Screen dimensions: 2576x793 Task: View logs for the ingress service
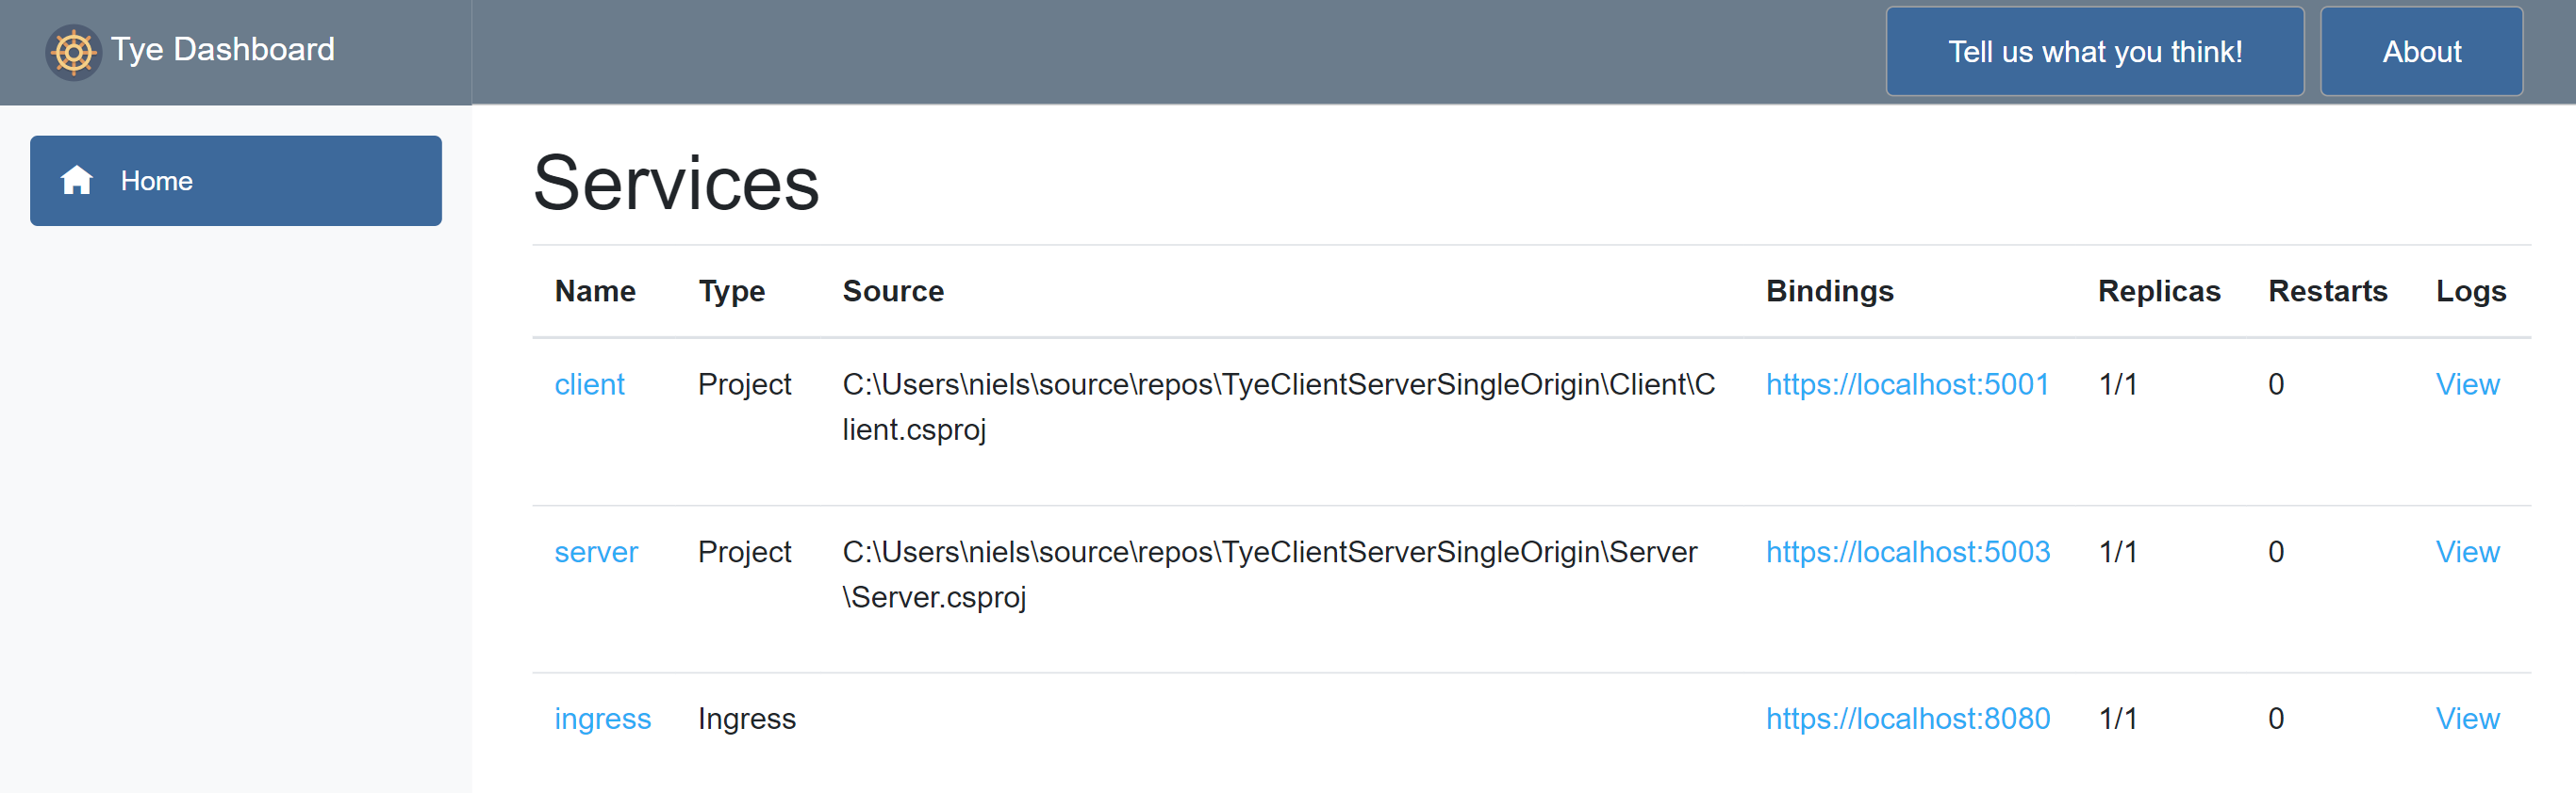2466,720
